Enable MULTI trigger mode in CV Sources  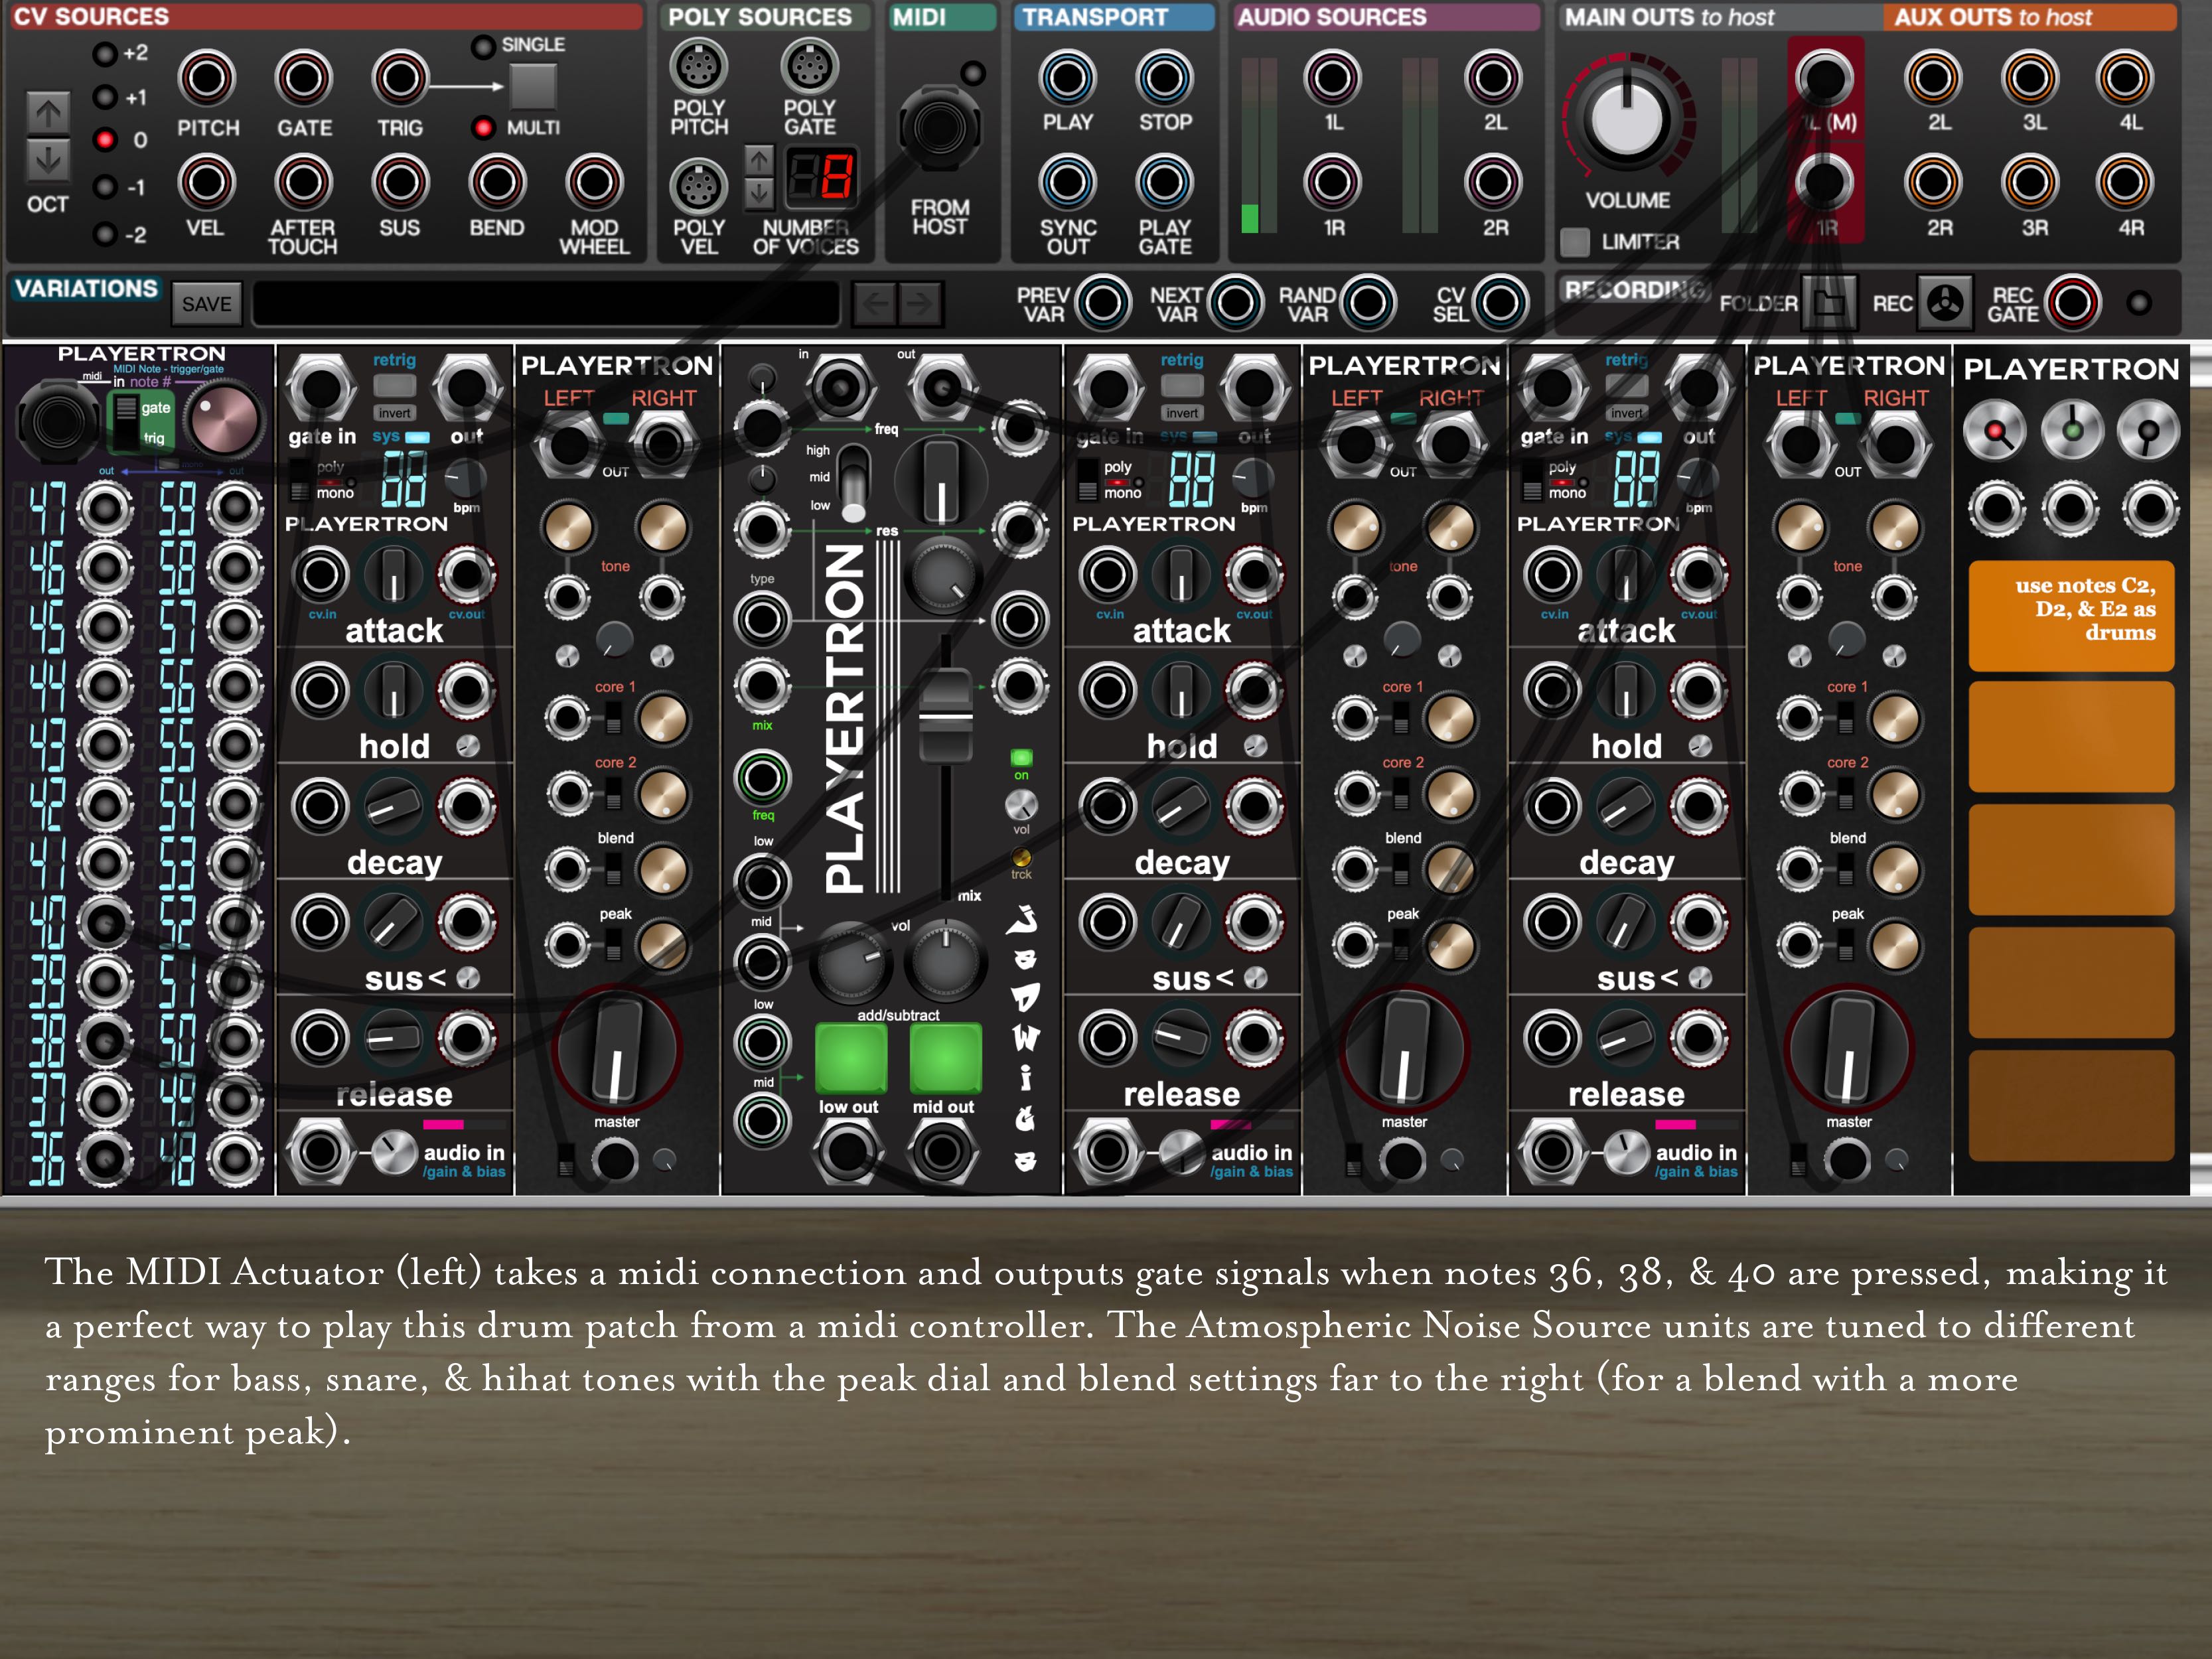click(x=484, y=126)
